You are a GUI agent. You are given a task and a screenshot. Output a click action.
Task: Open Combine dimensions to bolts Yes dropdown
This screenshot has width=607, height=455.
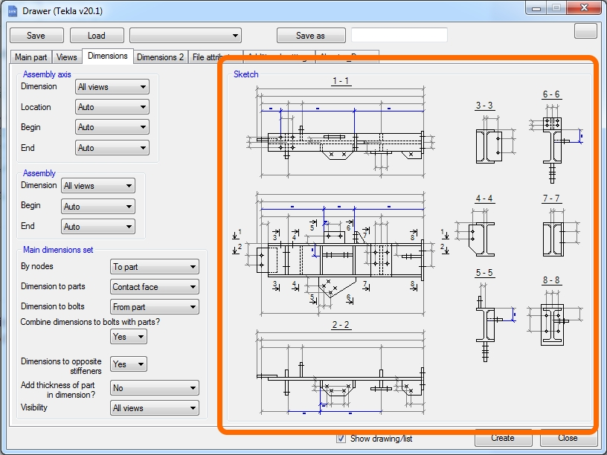[x=129, y=337]
